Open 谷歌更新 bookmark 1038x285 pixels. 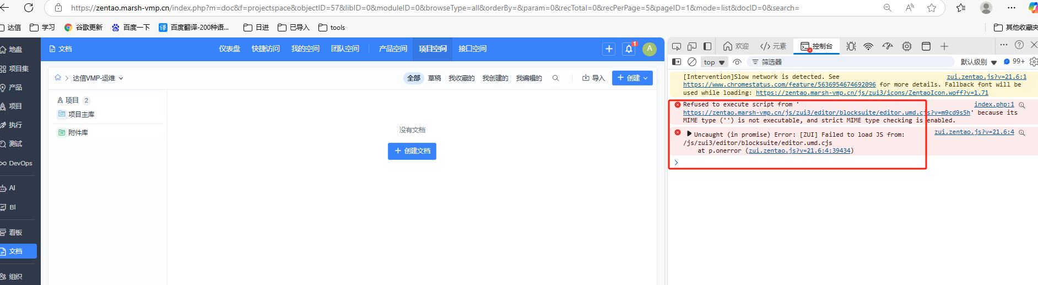pos(83,28)
